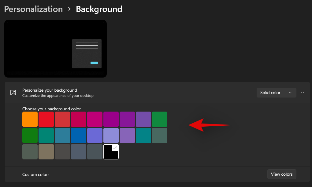Select the bright red color swatch
Viewport: 312px width, 187px height.
click(x=46, y=119)
